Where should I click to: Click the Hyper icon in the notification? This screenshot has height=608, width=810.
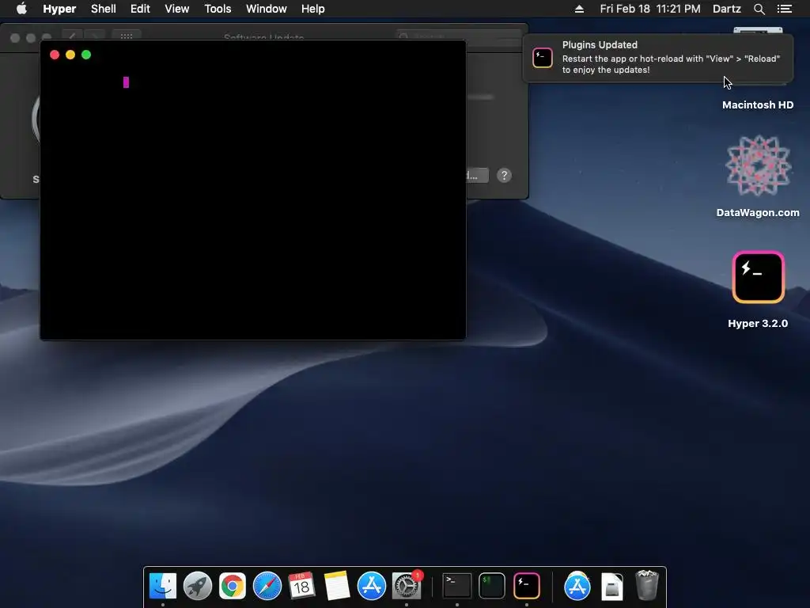[x=543, y=57]
